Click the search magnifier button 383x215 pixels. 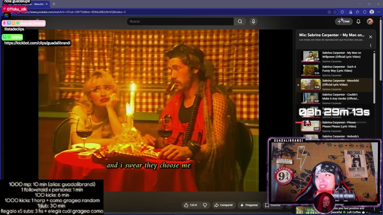tap(240, 21)
